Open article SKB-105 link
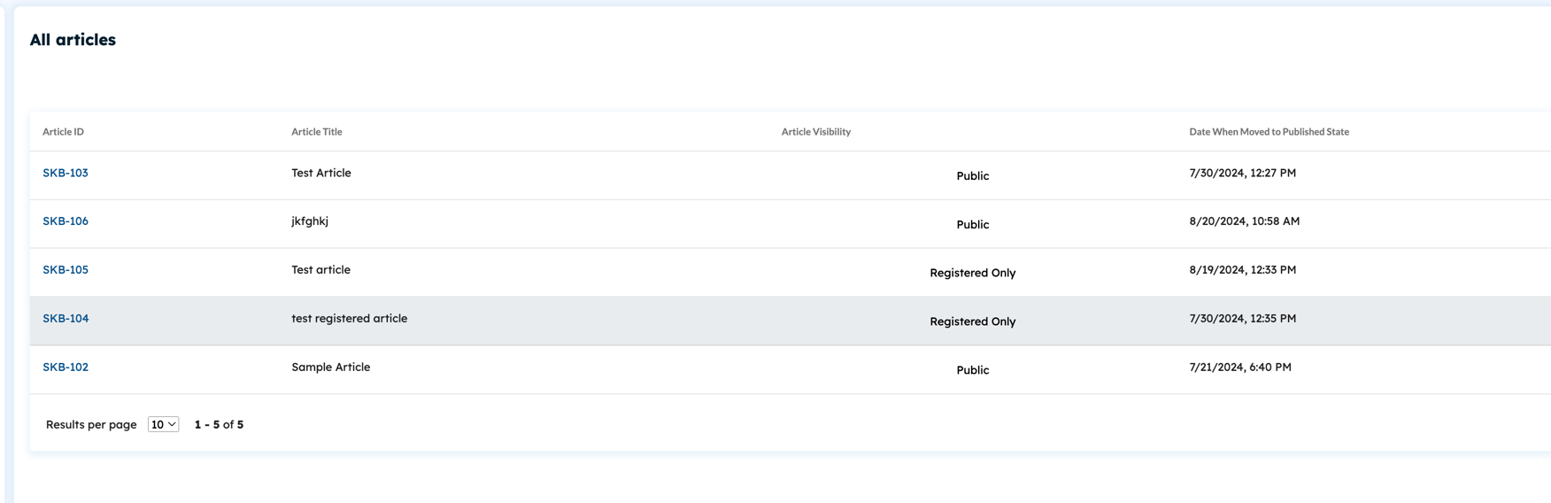 66,270
